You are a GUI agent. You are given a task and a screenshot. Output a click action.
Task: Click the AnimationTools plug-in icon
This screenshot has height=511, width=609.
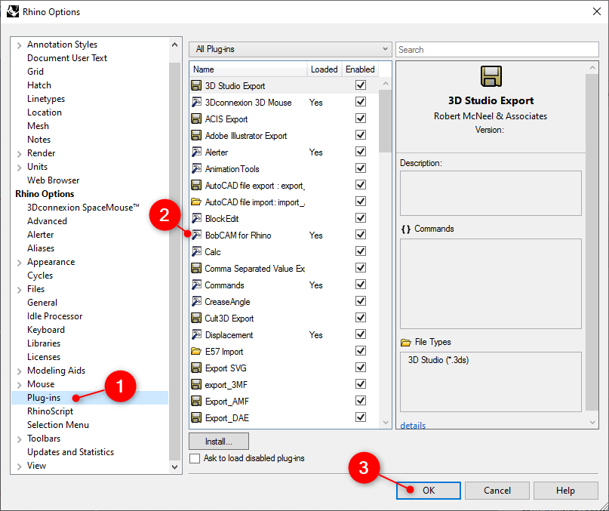(x=196, y=168)
